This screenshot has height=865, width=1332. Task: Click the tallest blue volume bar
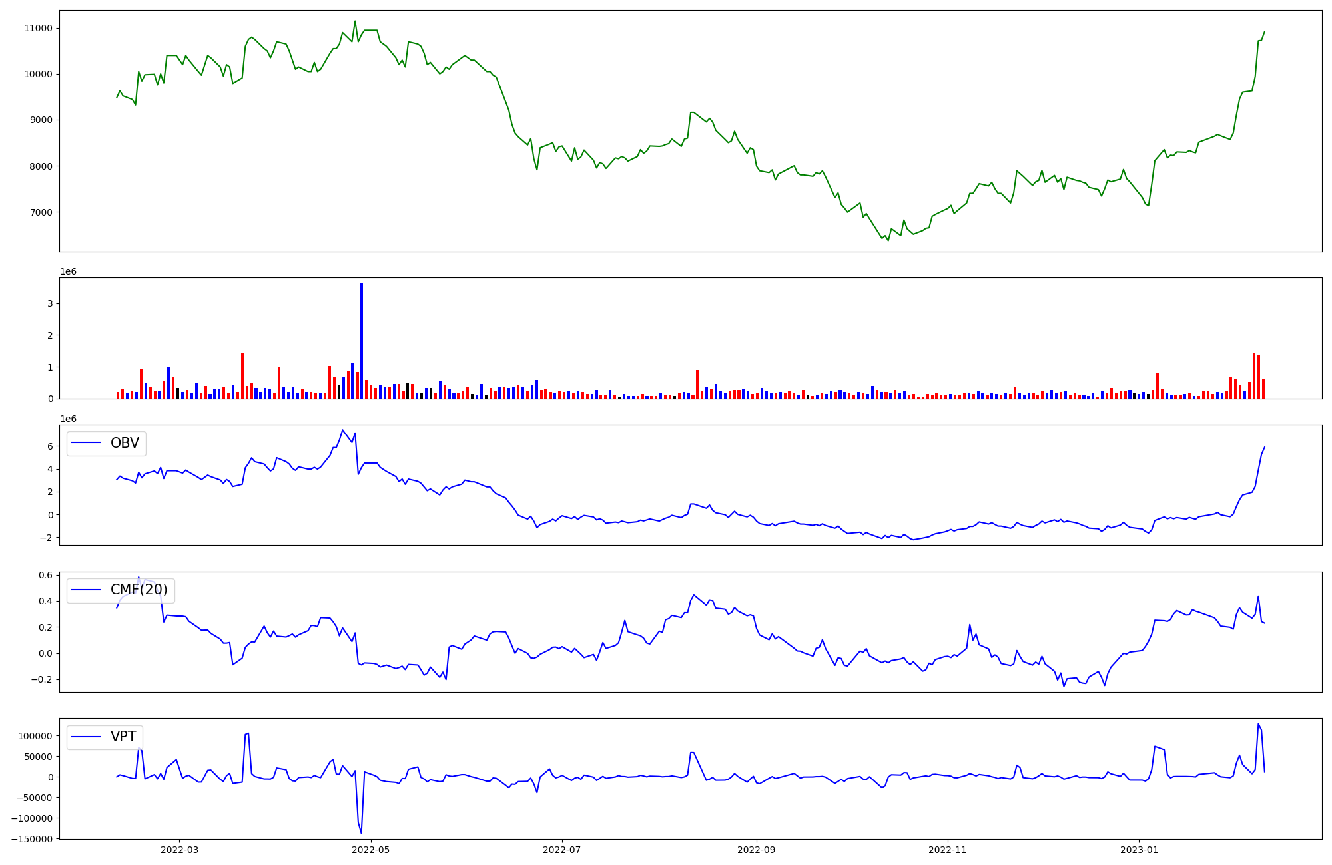[x=362, y=341]
